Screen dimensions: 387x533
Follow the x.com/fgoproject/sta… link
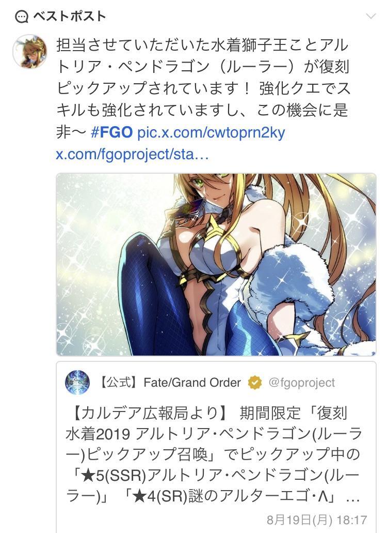coord(132,155)
